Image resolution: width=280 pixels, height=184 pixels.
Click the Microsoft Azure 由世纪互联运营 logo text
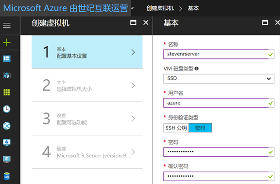66,8
